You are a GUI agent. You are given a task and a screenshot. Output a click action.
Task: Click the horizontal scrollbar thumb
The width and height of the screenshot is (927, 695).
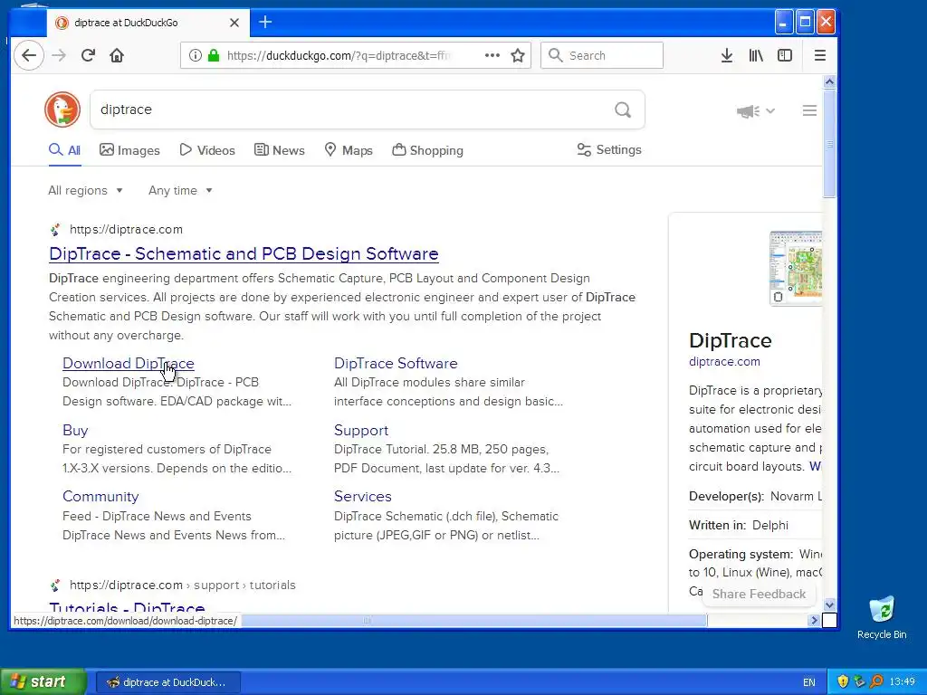click(474, 620)
